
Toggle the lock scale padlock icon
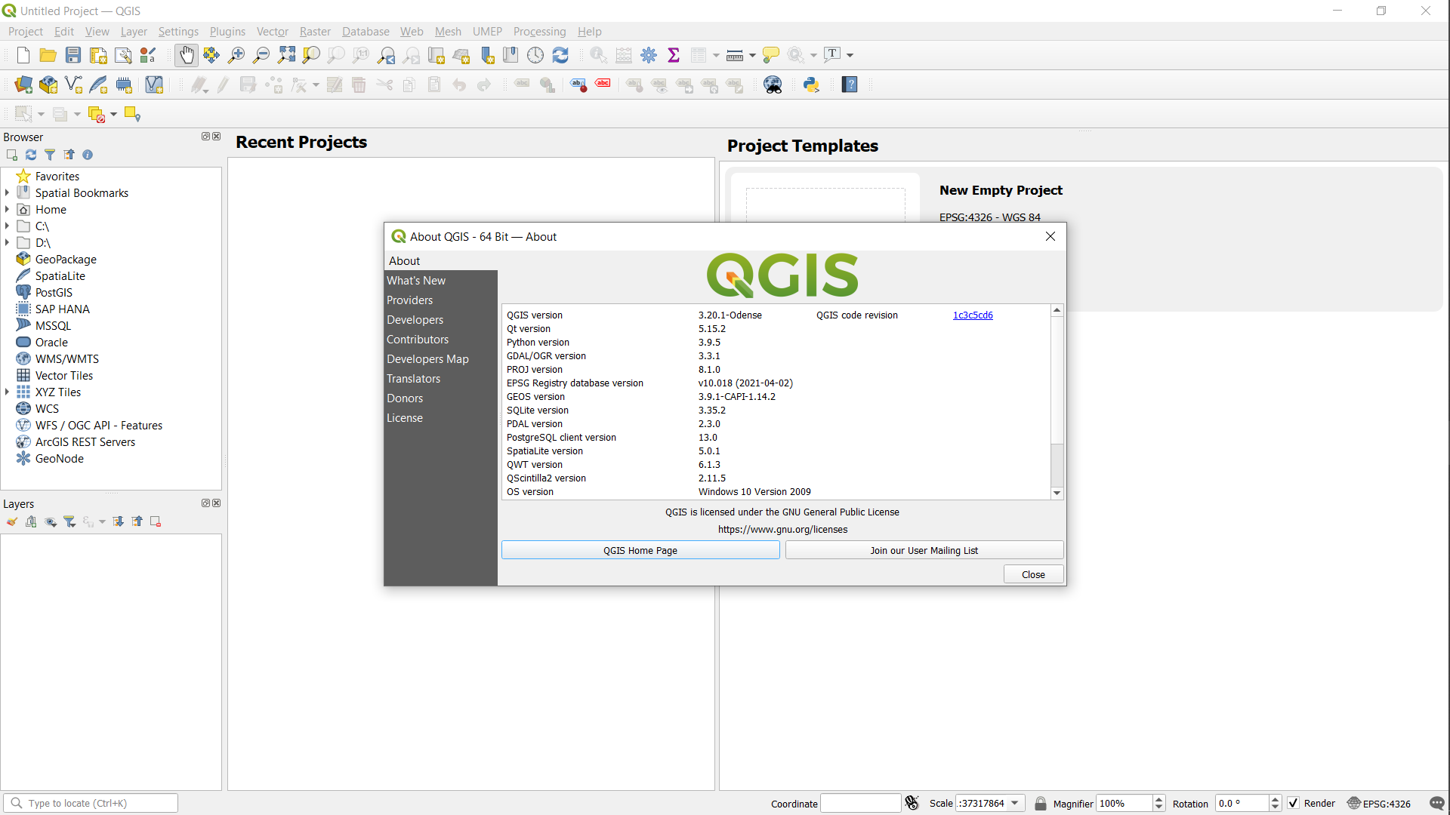1040,803
